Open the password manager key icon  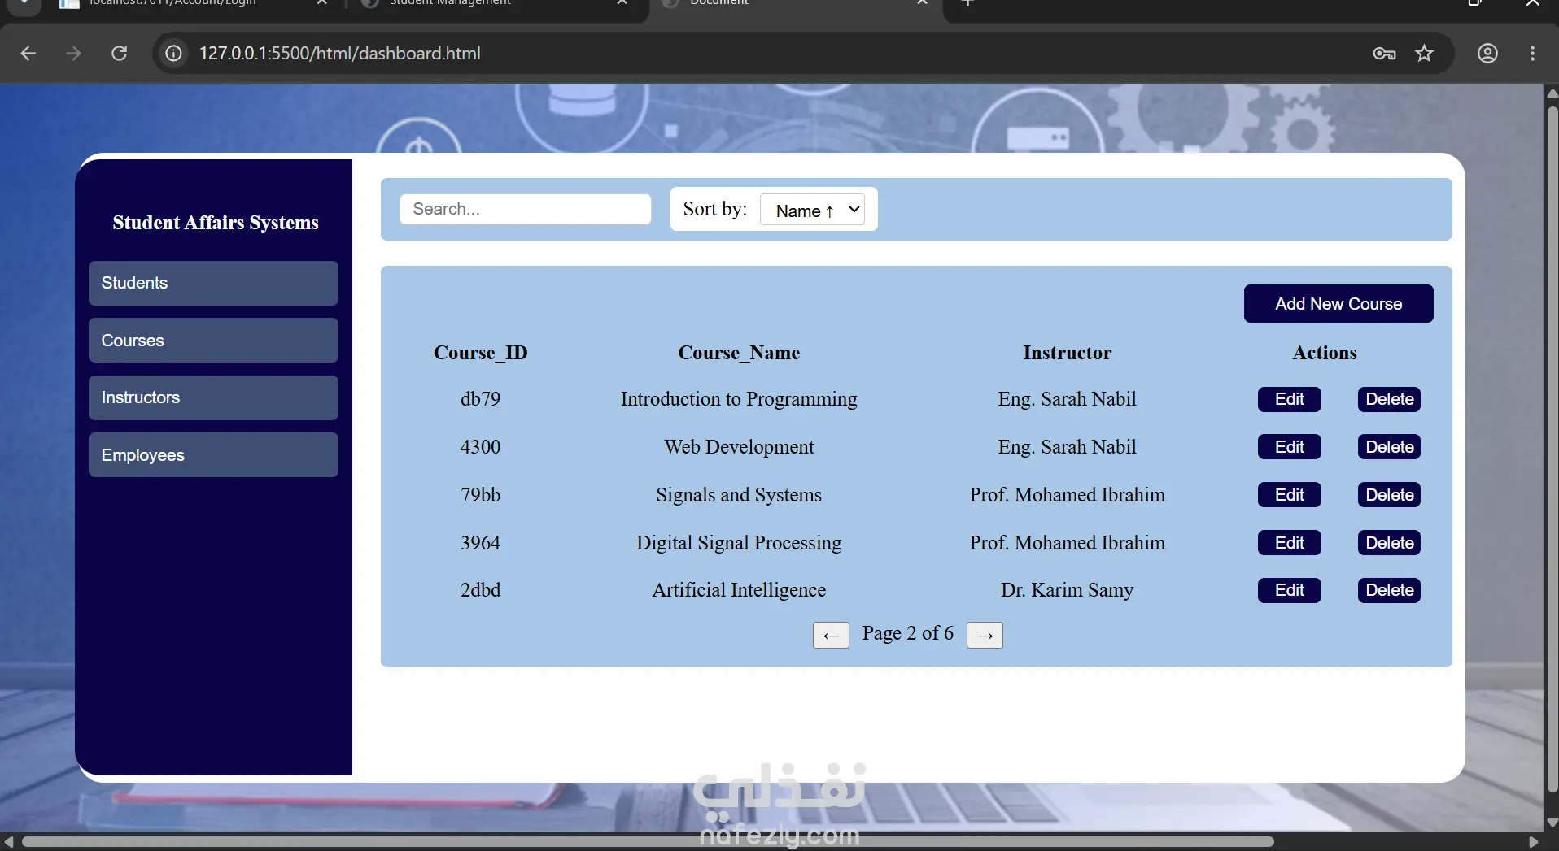pyautogui.click(x=1384, y=54)
